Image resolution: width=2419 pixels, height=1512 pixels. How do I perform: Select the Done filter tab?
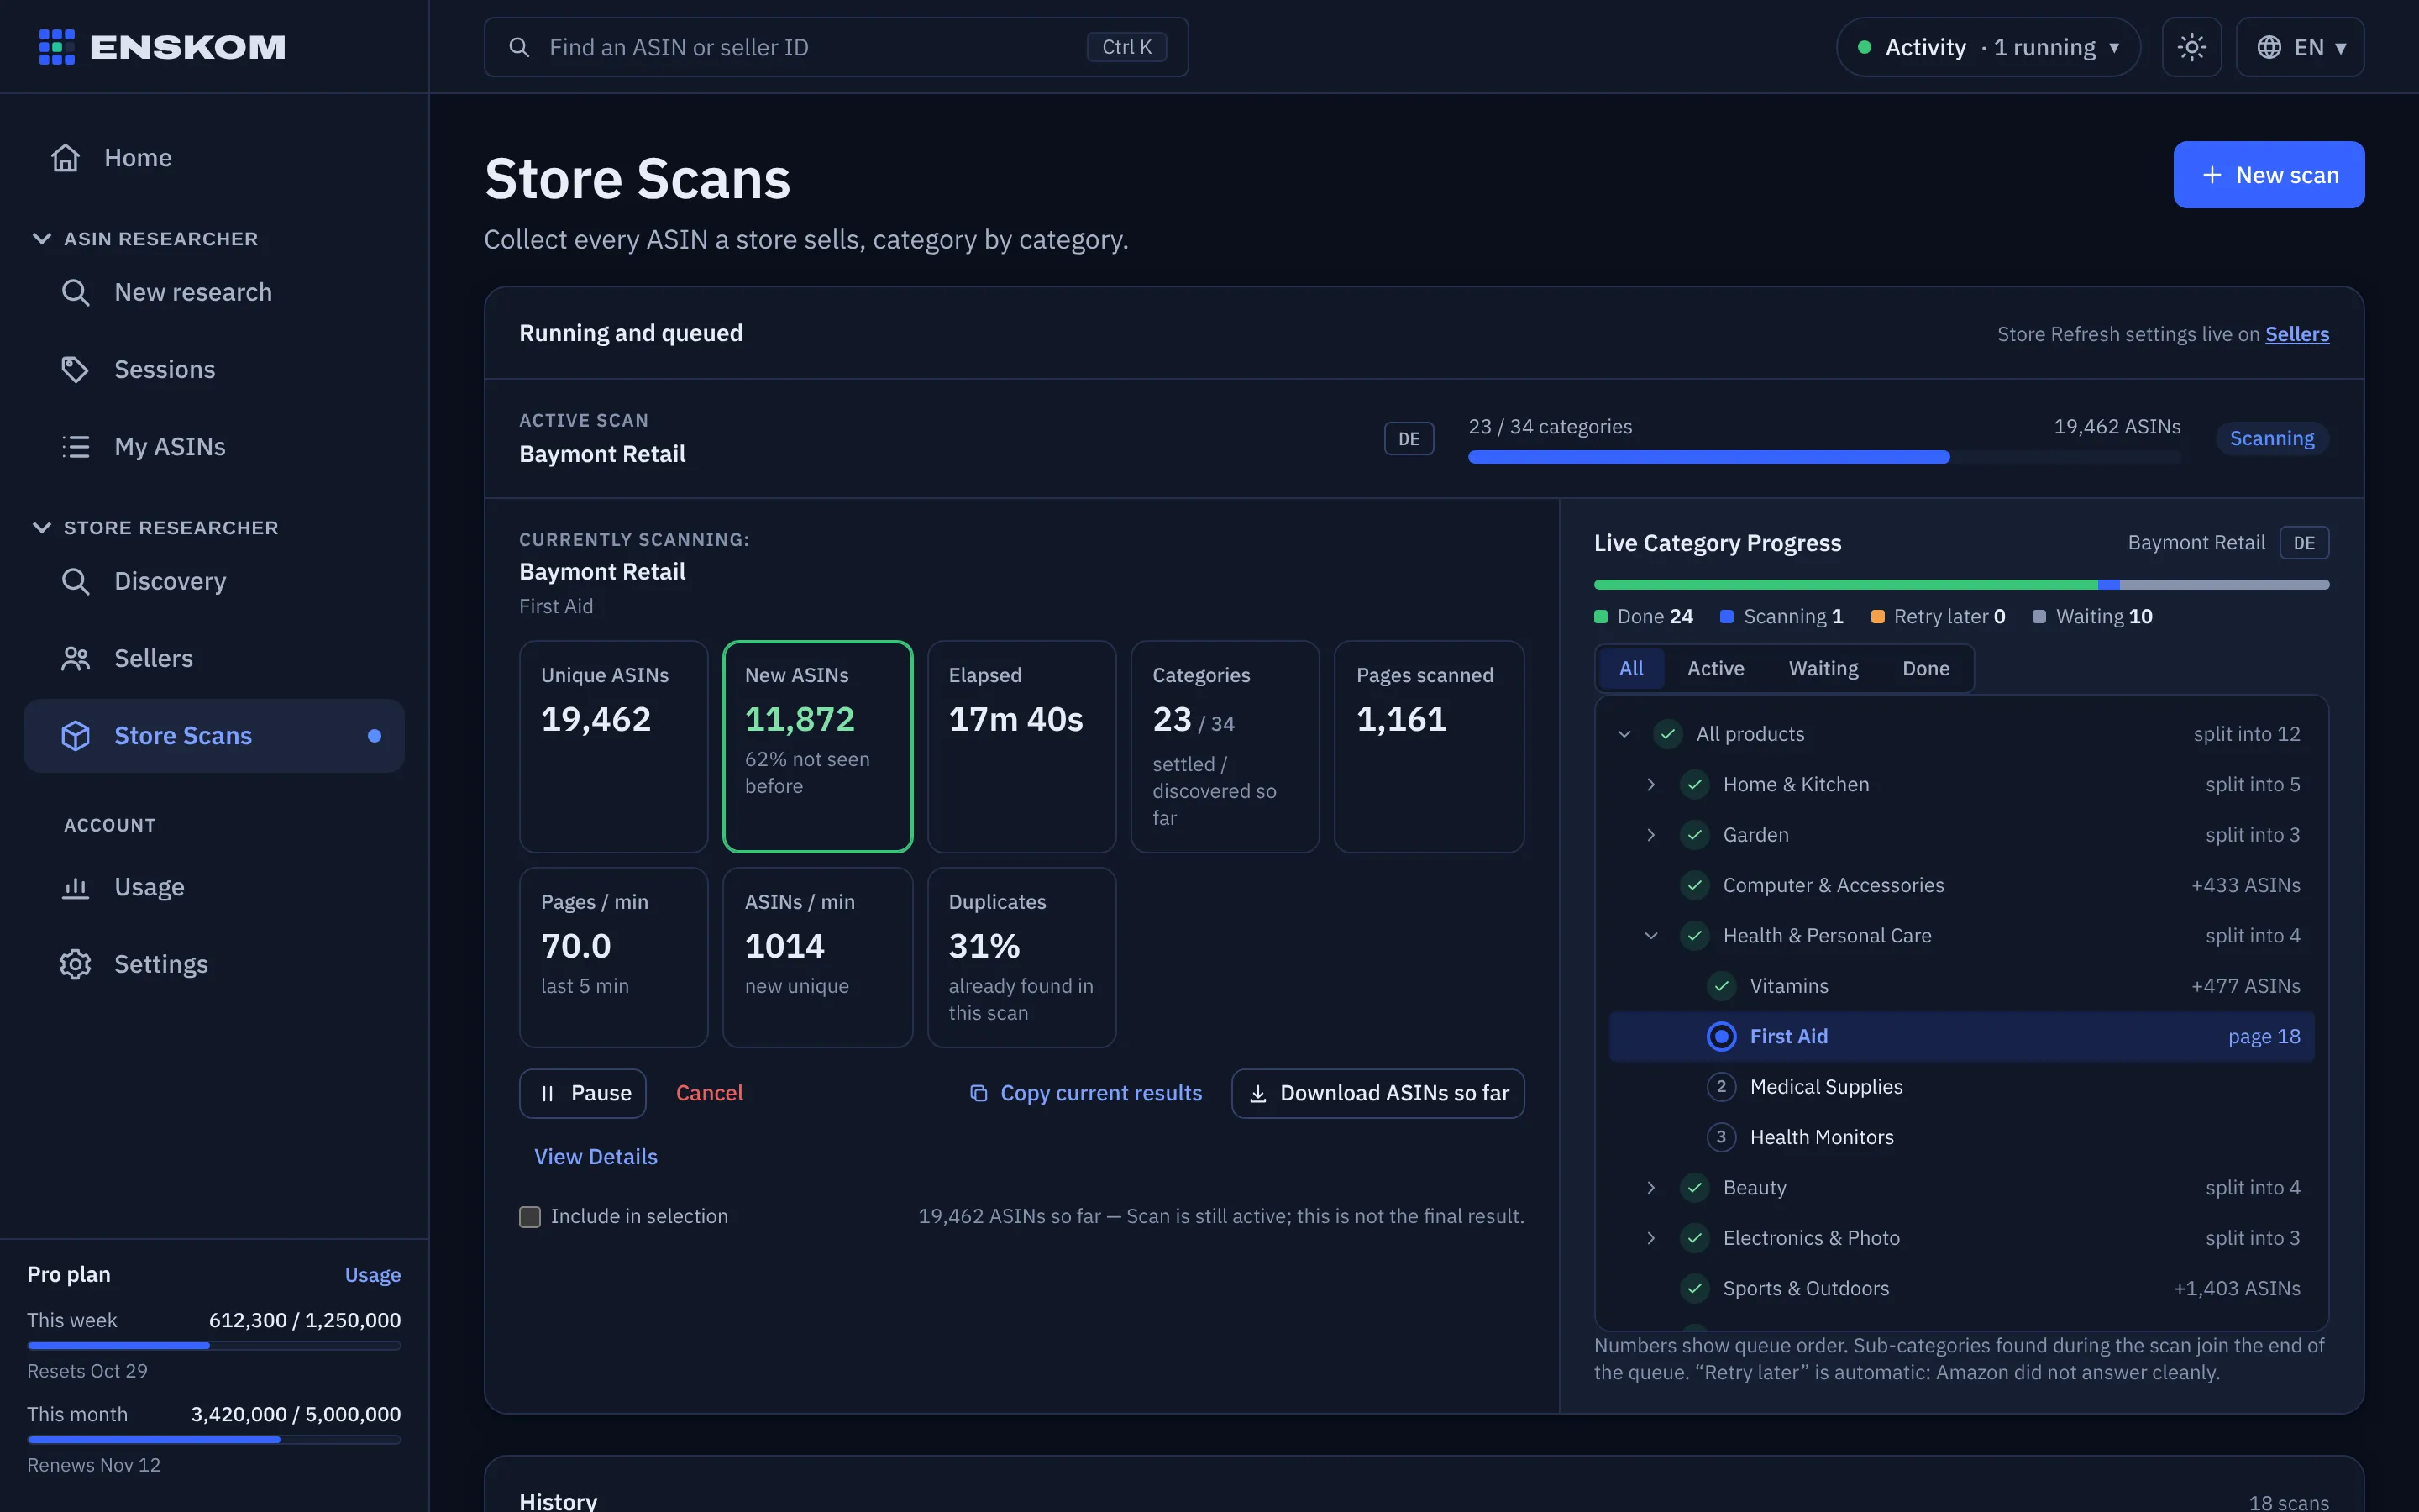tap(1925, 668)
